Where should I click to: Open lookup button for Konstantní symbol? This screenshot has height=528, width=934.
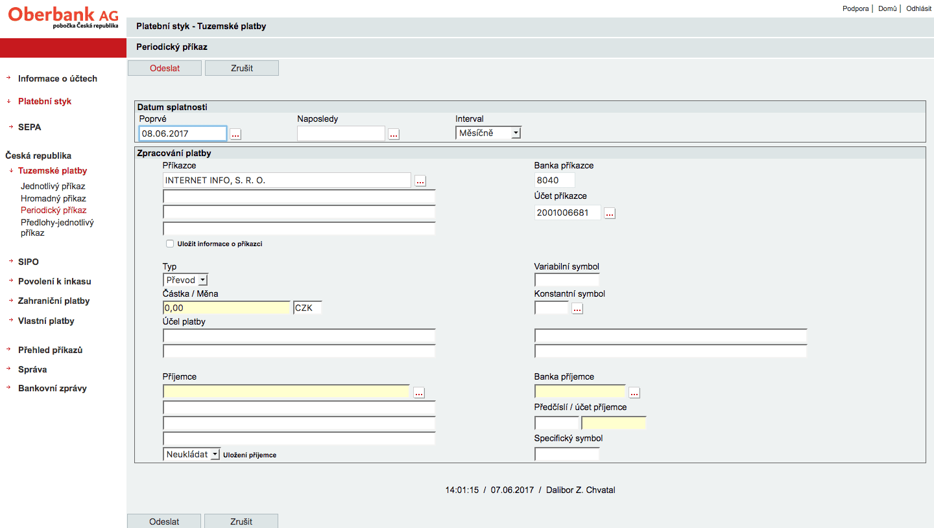(578, 309)
